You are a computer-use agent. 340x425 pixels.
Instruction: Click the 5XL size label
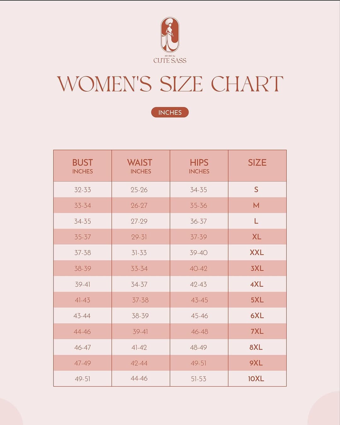[x=257, y=300]
